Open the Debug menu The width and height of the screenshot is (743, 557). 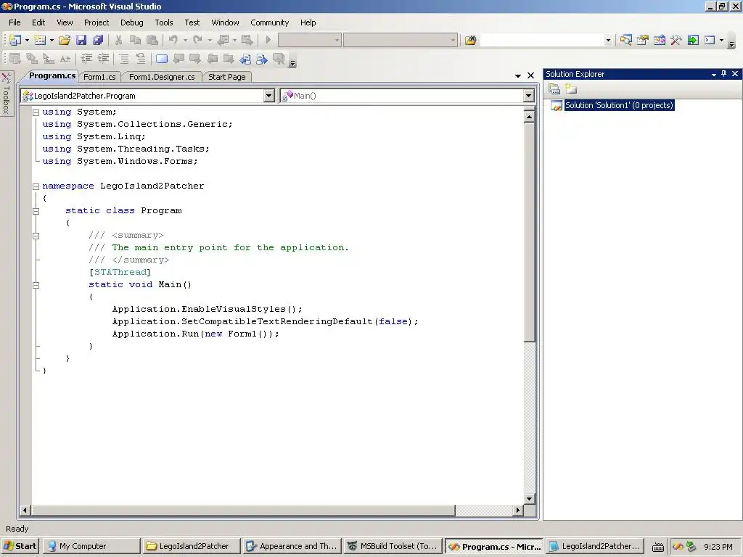(132, 22)
